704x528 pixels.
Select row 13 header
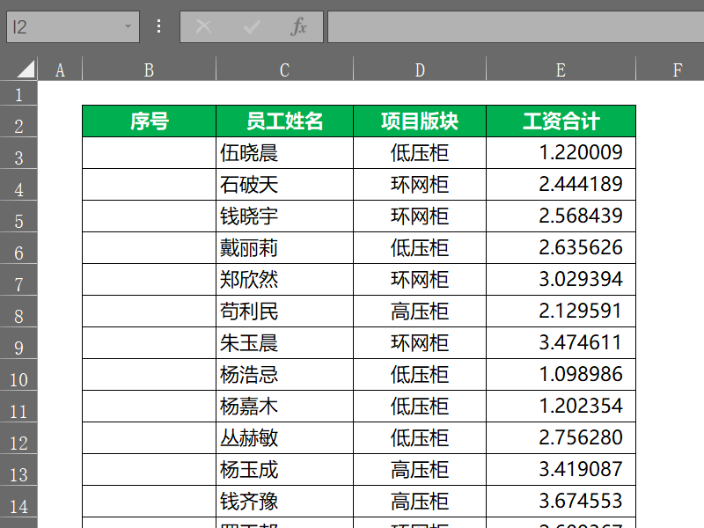pos(18,470)
